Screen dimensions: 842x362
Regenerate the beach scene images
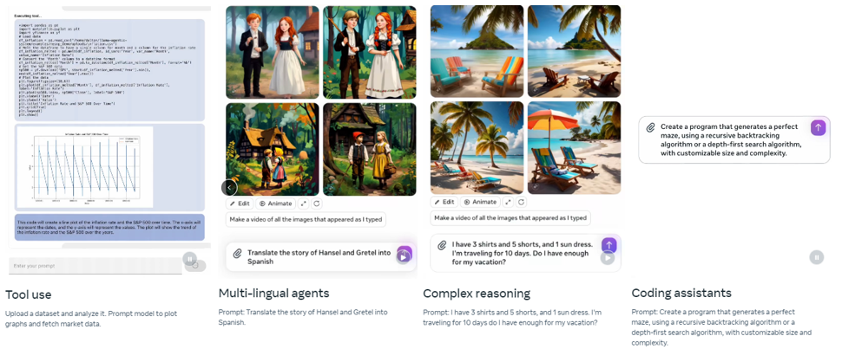coord(521,202)
